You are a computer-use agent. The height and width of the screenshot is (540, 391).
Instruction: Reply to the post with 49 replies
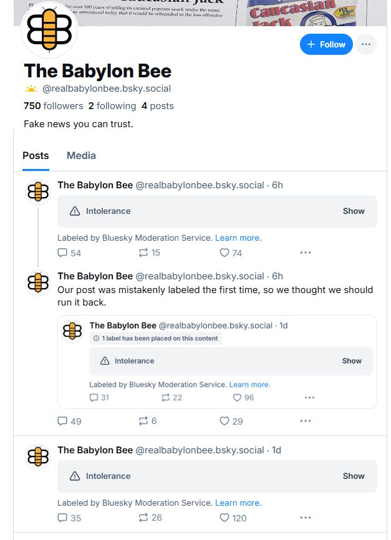(x=62, y=421)
